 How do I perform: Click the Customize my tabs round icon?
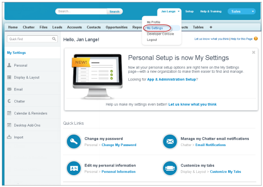click(x=170, y=168)
